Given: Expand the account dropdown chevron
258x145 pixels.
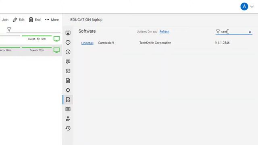Looking at the screenshot, I should [x=252, y=7].
